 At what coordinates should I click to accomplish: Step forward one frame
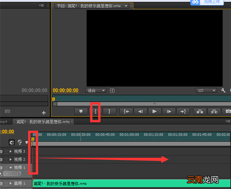pos(169,111)
